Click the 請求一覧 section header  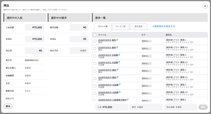150,18
